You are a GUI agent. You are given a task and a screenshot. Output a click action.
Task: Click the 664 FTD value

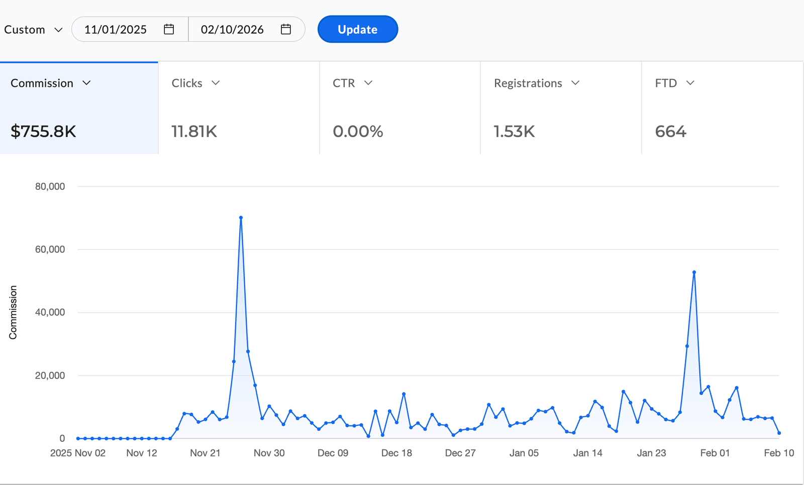click(x=670, y=132)
